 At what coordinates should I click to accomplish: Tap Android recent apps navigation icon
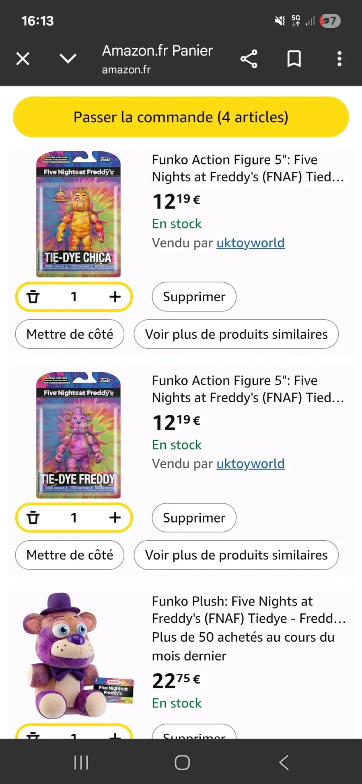[x=81, y=762]
